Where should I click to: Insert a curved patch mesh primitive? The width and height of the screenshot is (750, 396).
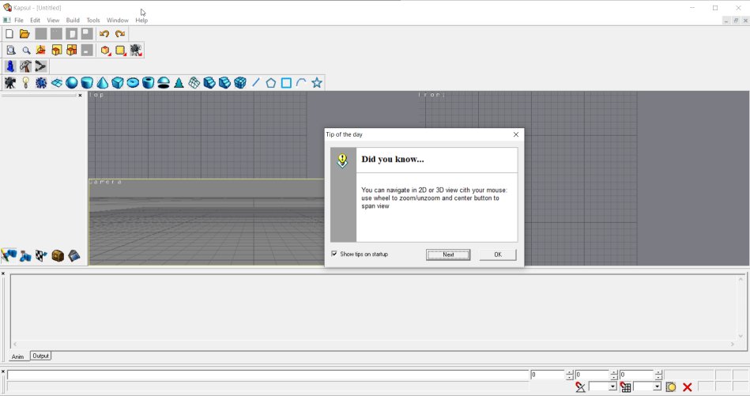[x=194, y=83]
